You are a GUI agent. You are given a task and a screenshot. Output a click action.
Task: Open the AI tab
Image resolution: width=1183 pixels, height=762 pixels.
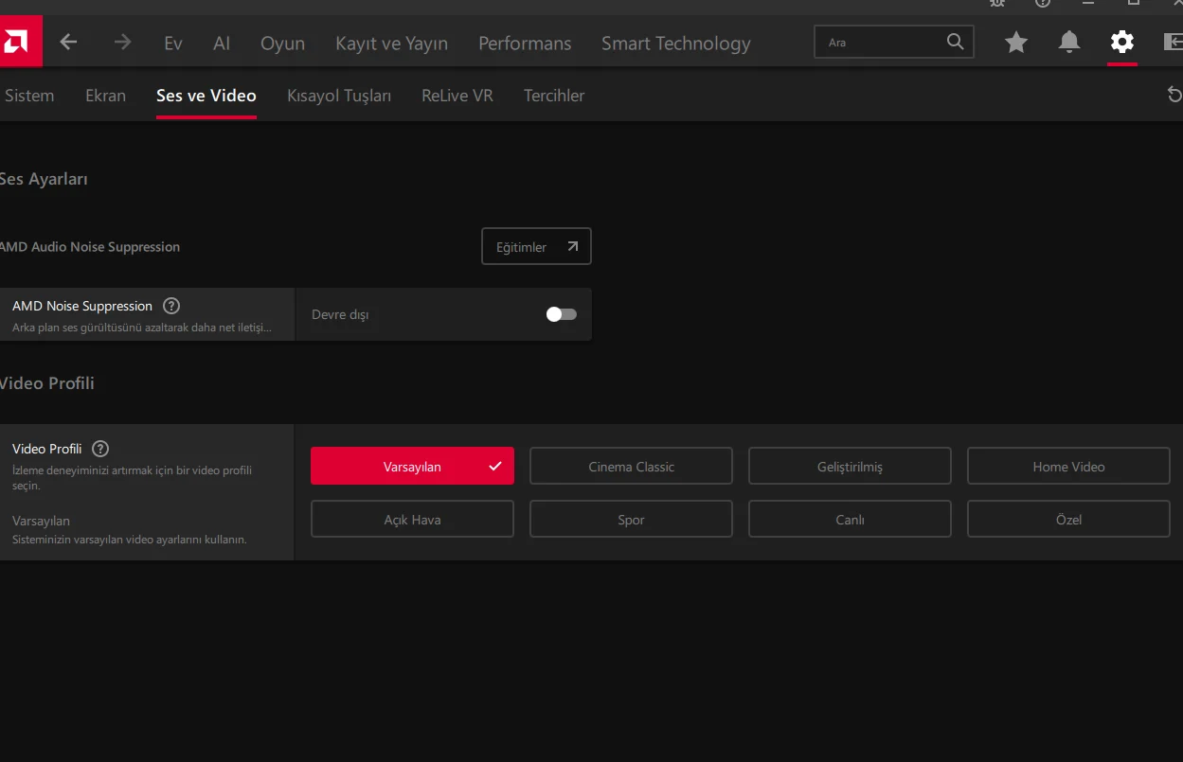222,44
